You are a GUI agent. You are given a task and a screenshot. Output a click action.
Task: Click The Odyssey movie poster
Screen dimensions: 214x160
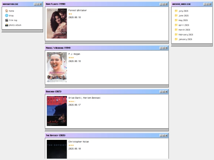57,149
